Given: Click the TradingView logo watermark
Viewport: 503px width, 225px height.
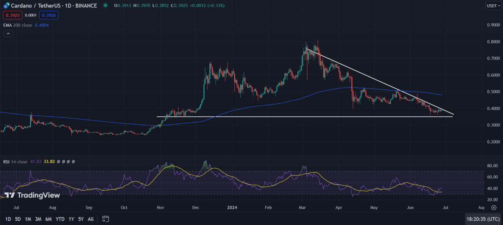Looking at the screenshot, I should tap(32, 195).
